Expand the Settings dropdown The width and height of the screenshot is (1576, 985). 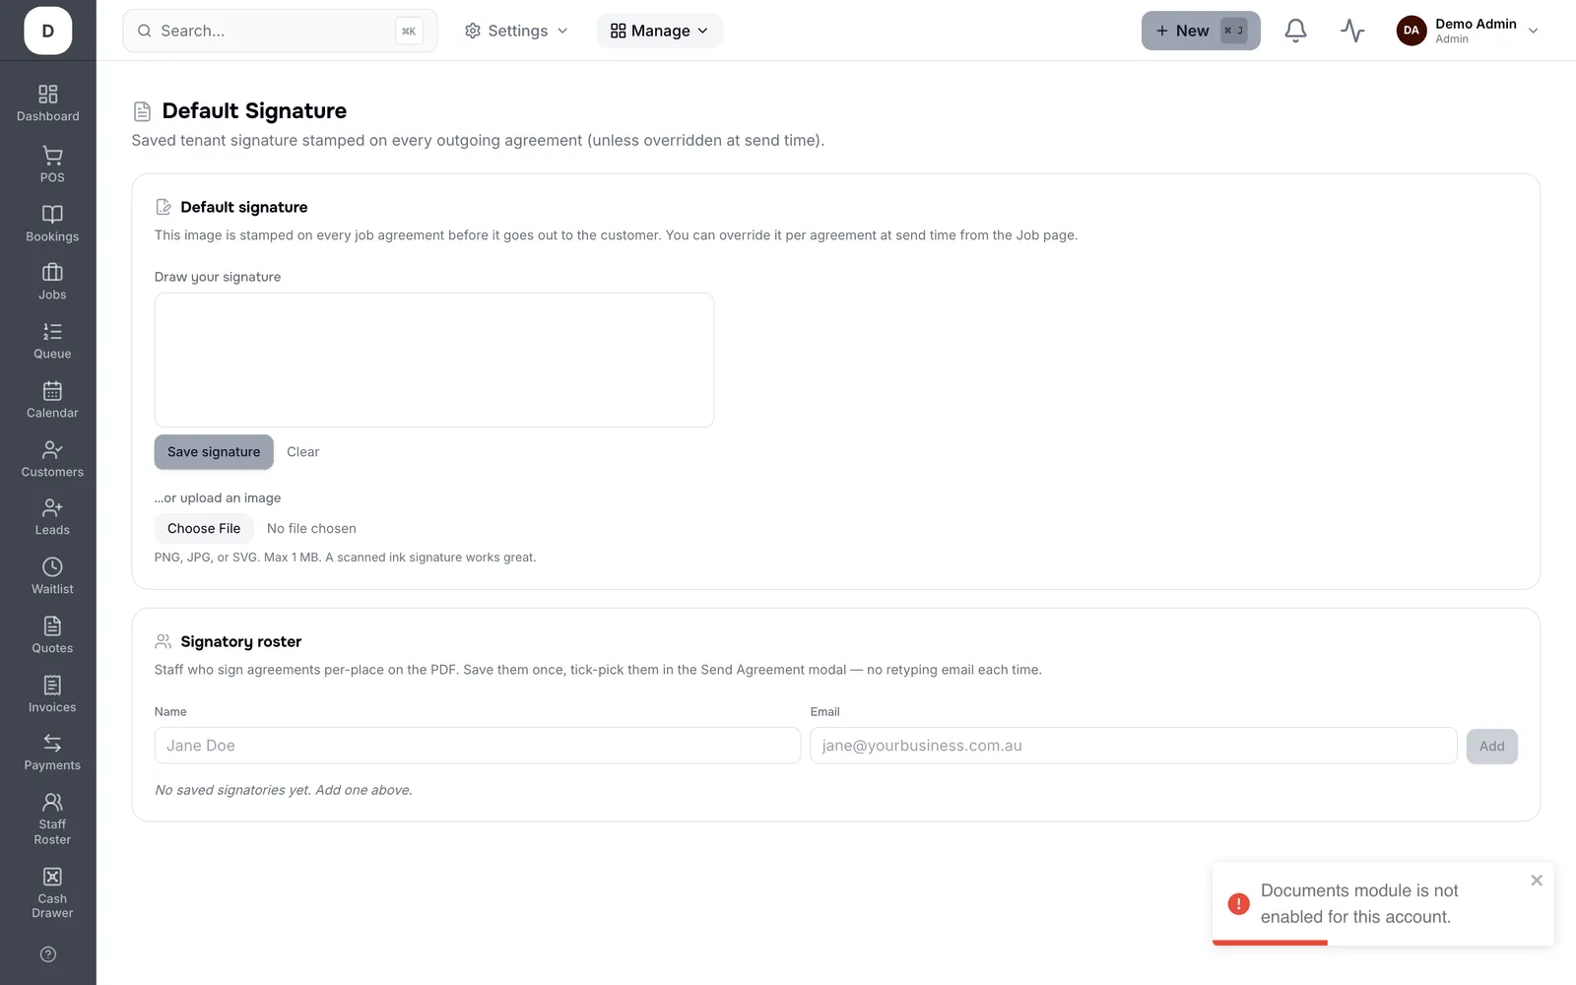[x=516, y=31]
